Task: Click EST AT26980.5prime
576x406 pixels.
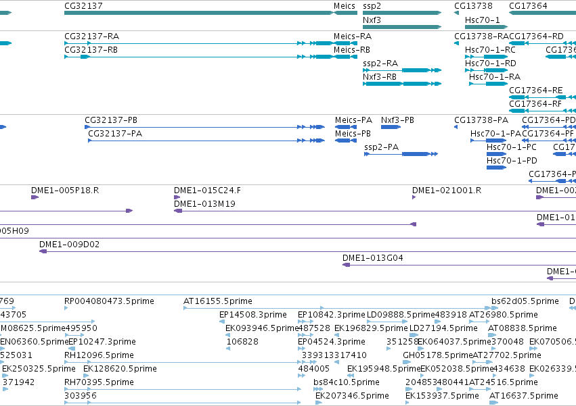Action: pos(479,322)
